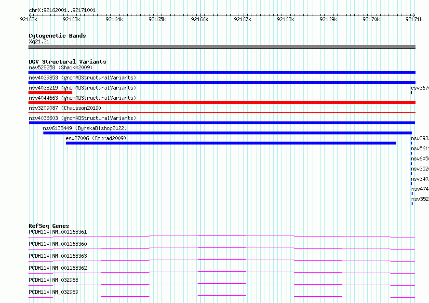
Task: Click the truncated nsv561 variant label
Action: 420,148
